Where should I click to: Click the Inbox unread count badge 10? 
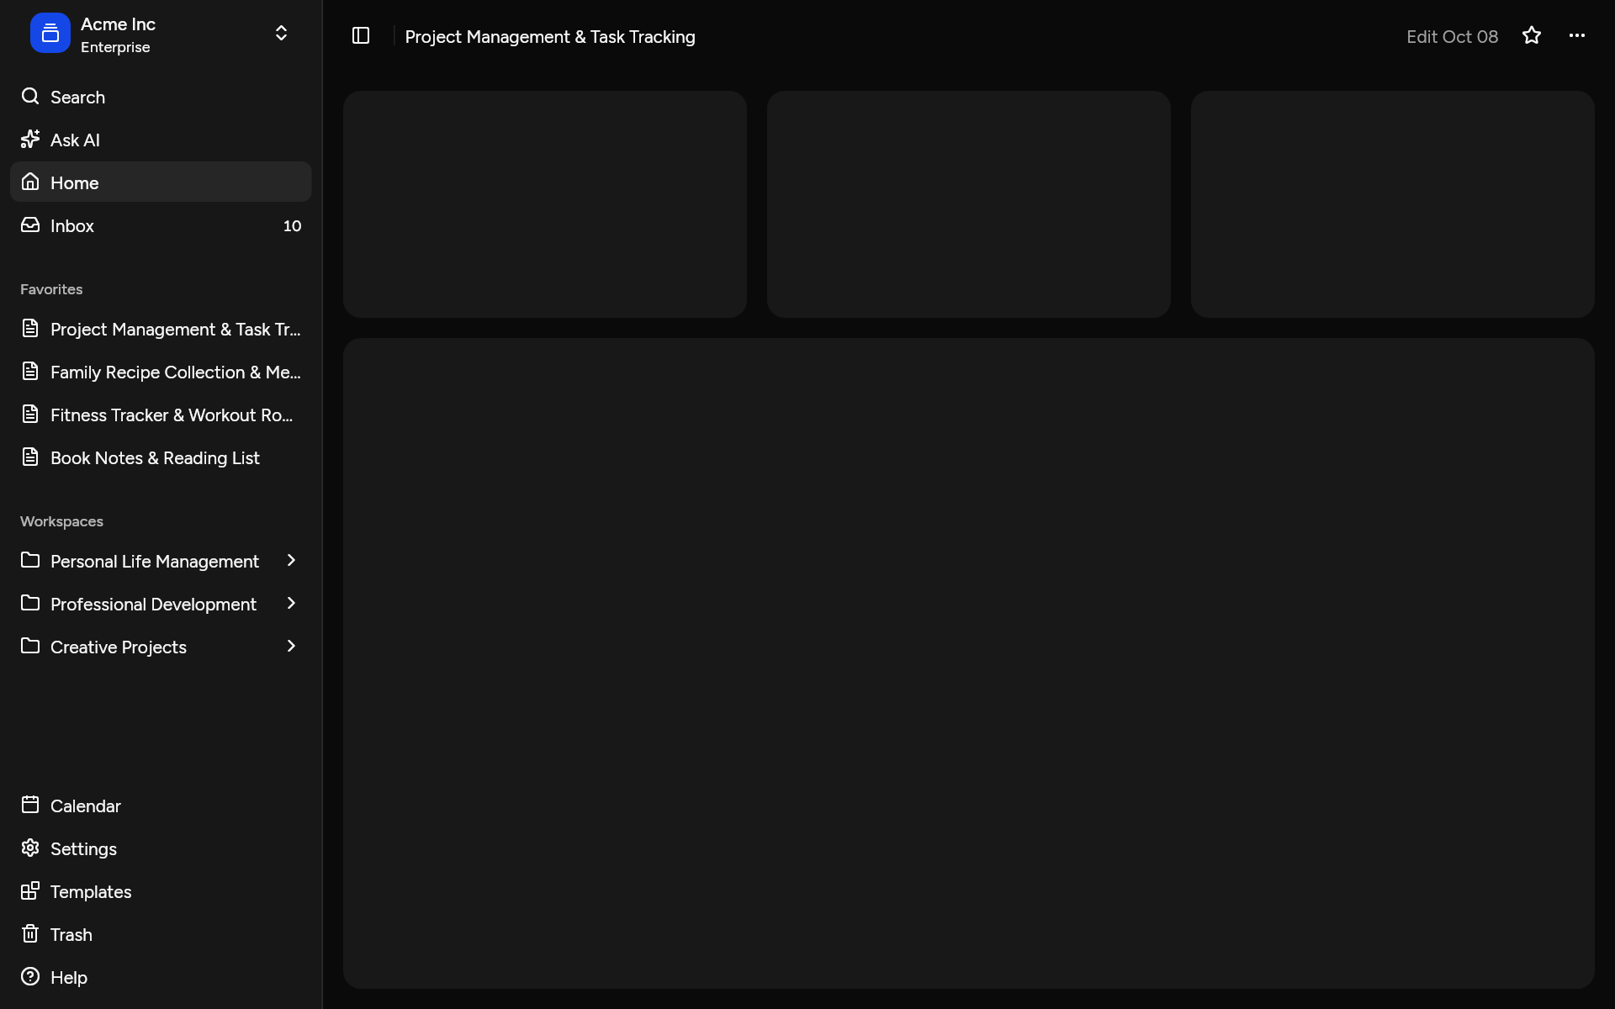(292, 225)
